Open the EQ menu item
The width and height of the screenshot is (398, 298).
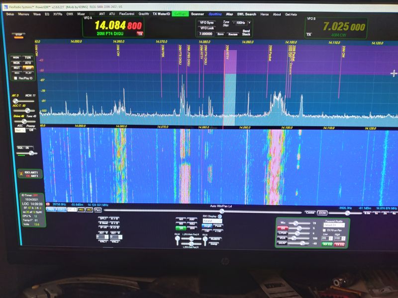point(47,14)
